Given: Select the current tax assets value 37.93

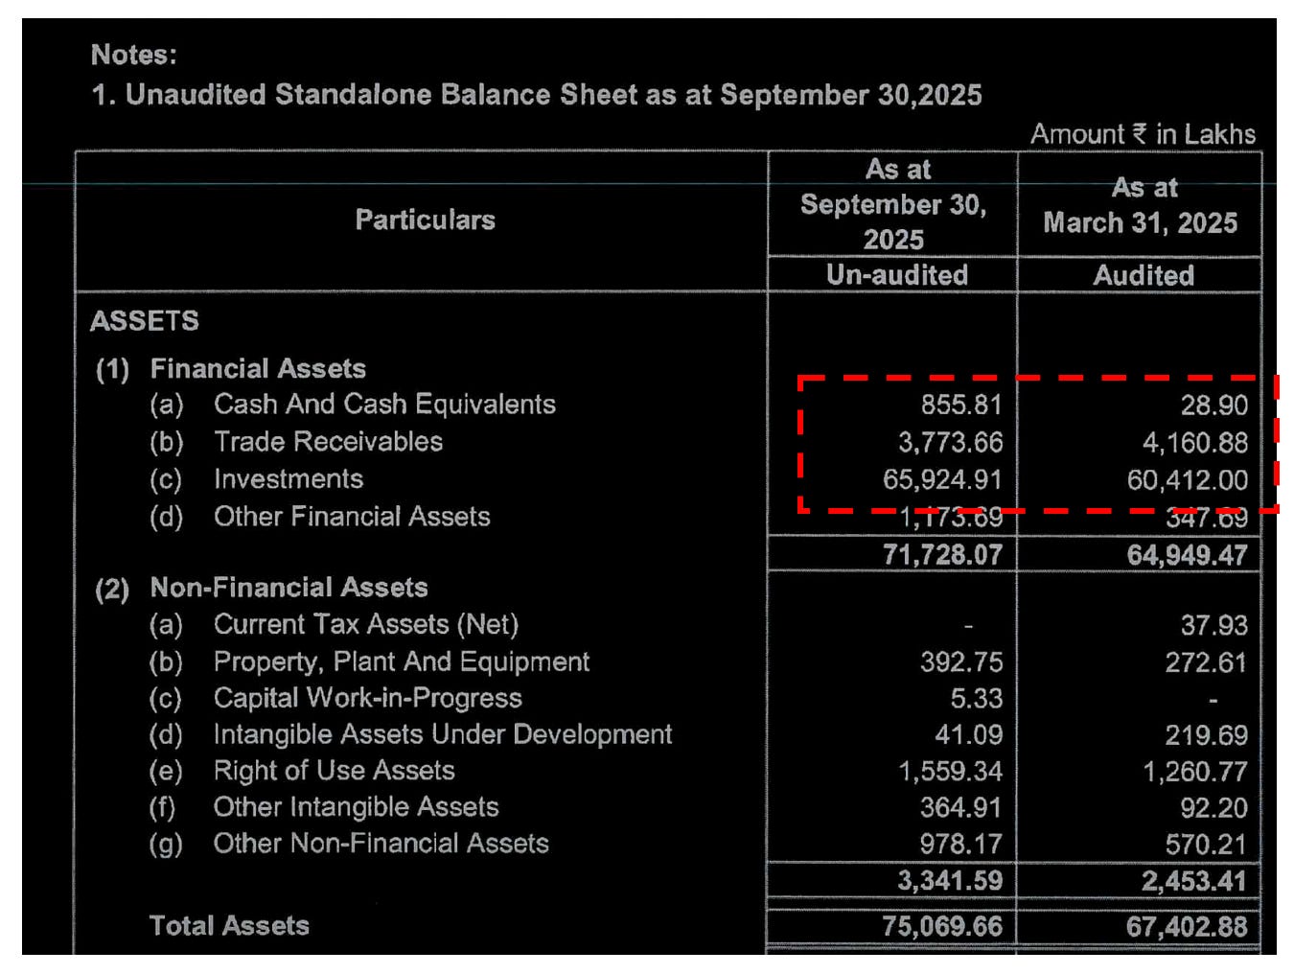Looking at the screenshot, I should pos(1213,626).
